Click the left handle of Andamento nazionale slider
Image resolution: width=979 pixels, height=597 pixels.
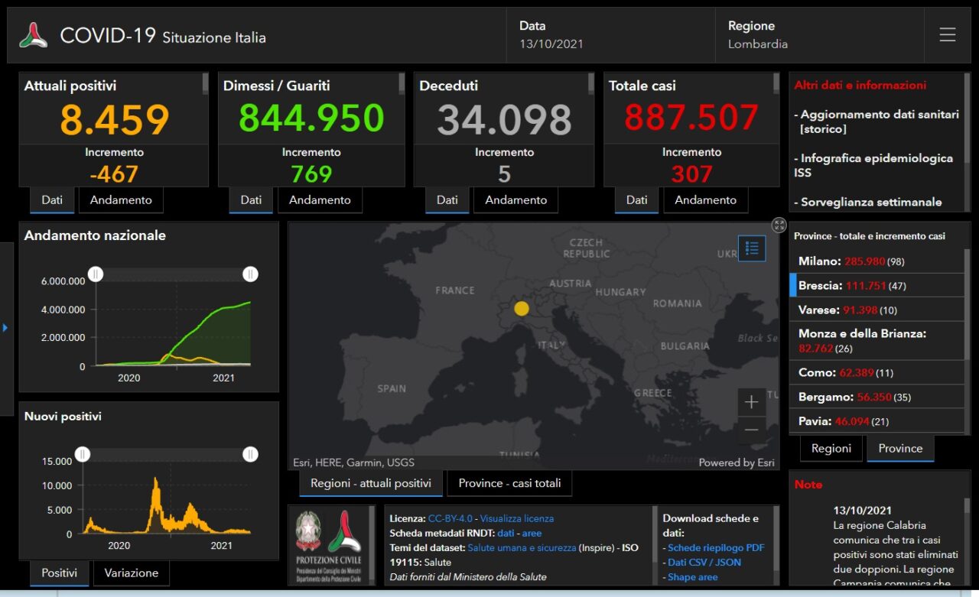coord(96,274)
